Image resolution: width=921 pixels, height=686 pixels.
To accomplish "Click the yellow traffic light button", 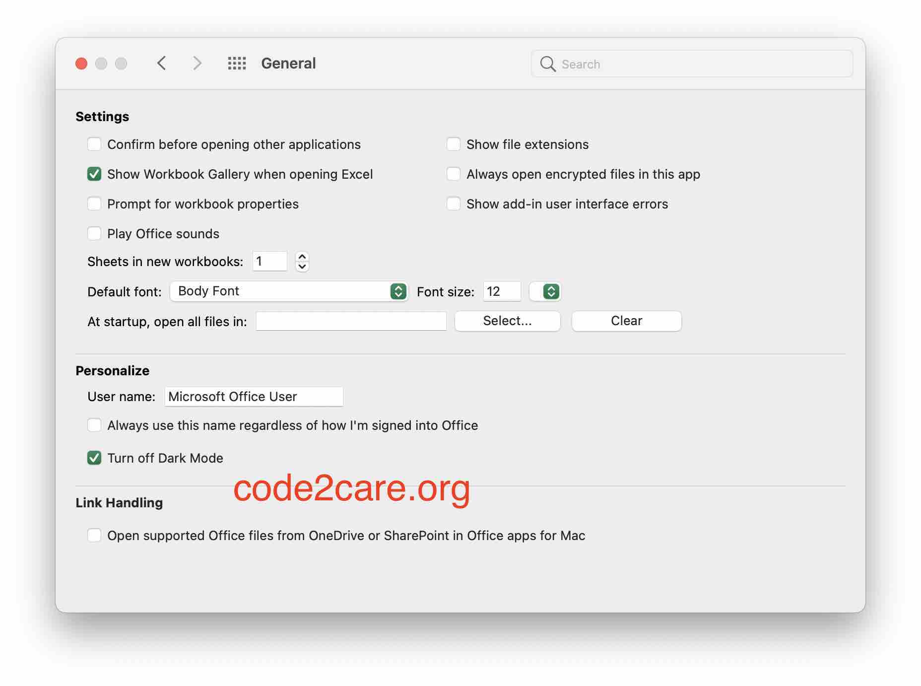I will (x=101, y=64).
